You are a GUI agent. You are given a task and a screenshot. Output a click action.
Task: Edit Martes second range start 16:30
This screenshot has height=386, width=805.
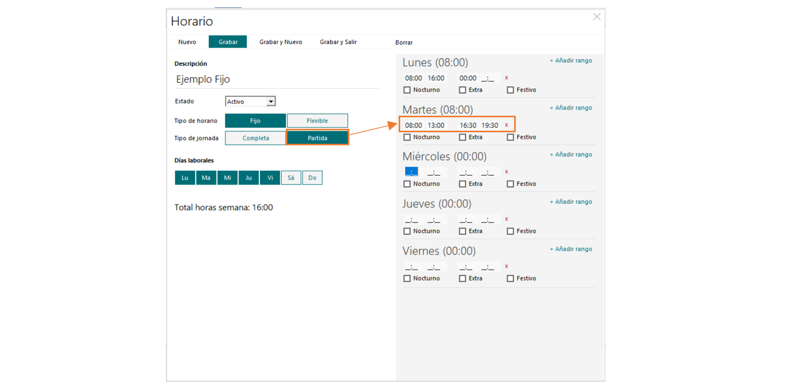468,125
